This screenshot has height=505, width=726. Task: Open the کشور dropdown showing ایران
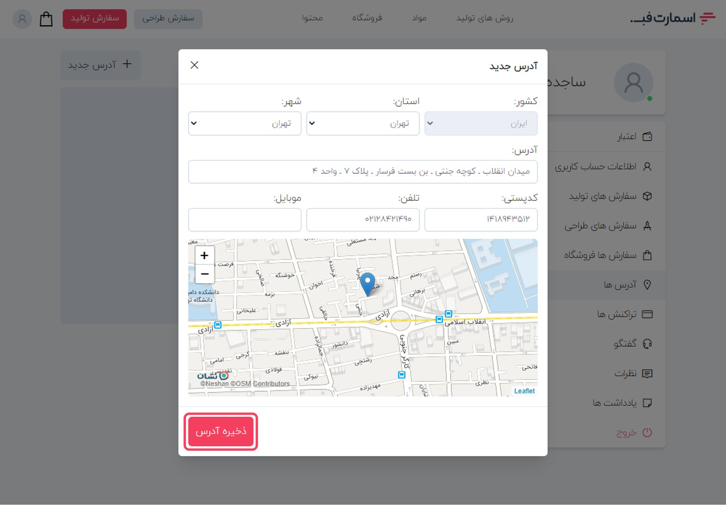[481, 123]
